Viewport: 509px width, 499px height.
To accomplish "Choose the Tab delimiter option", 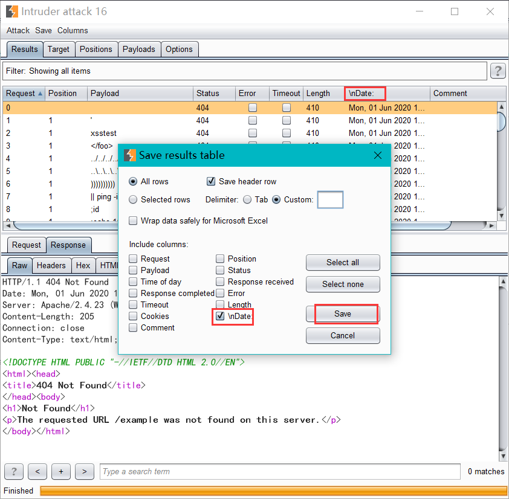I will (x=247, y=199).
